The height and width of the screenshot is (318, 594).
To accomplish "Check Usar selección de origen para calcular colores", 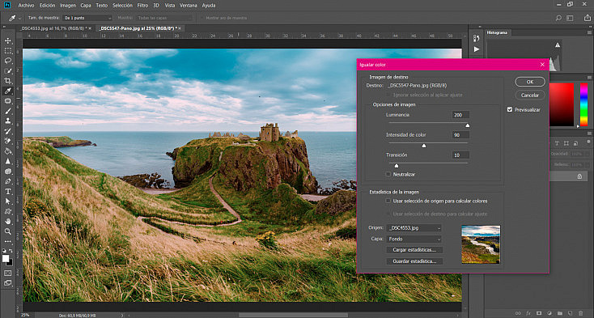I will tap(388, 201).
